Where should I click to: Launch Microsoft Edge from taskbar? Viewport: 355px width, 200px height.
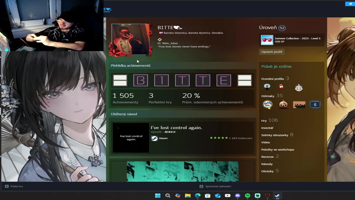pyautogui.click(x=197, y=196)
